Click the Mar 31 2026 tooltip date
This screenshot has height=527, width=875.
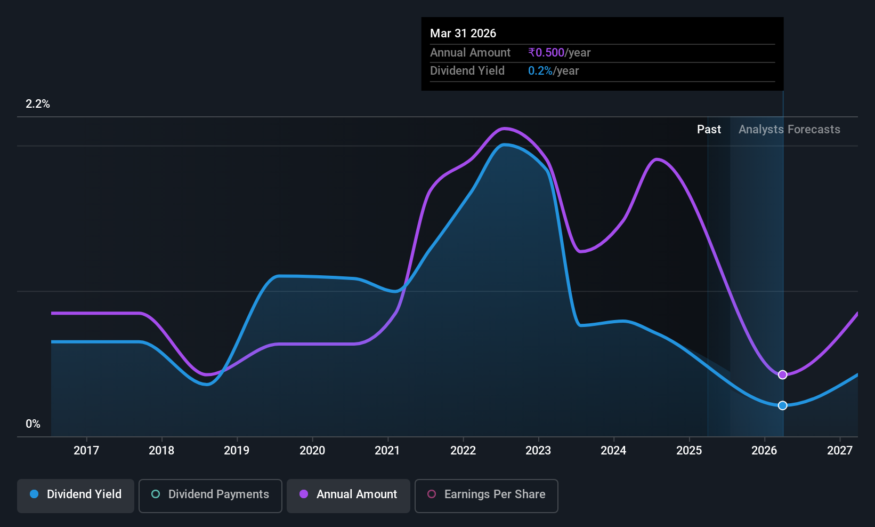click(x=463, y=34)
